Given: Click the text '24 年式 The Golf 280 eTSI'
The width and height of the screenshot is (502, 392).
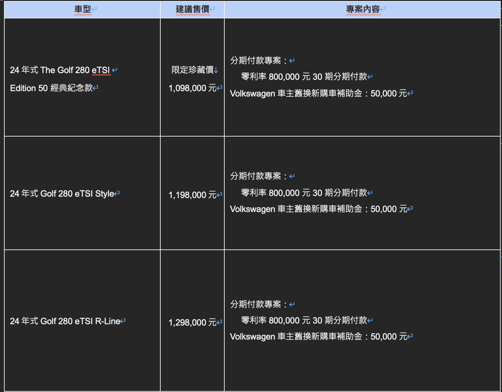Looking at the screenshot, I should (60, 70).
